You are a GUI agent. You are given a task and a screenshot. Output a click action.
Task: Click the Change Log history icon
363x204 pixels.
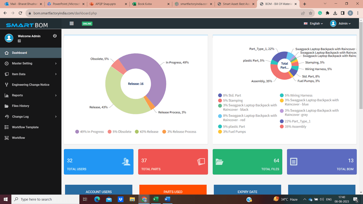[7, 116]
